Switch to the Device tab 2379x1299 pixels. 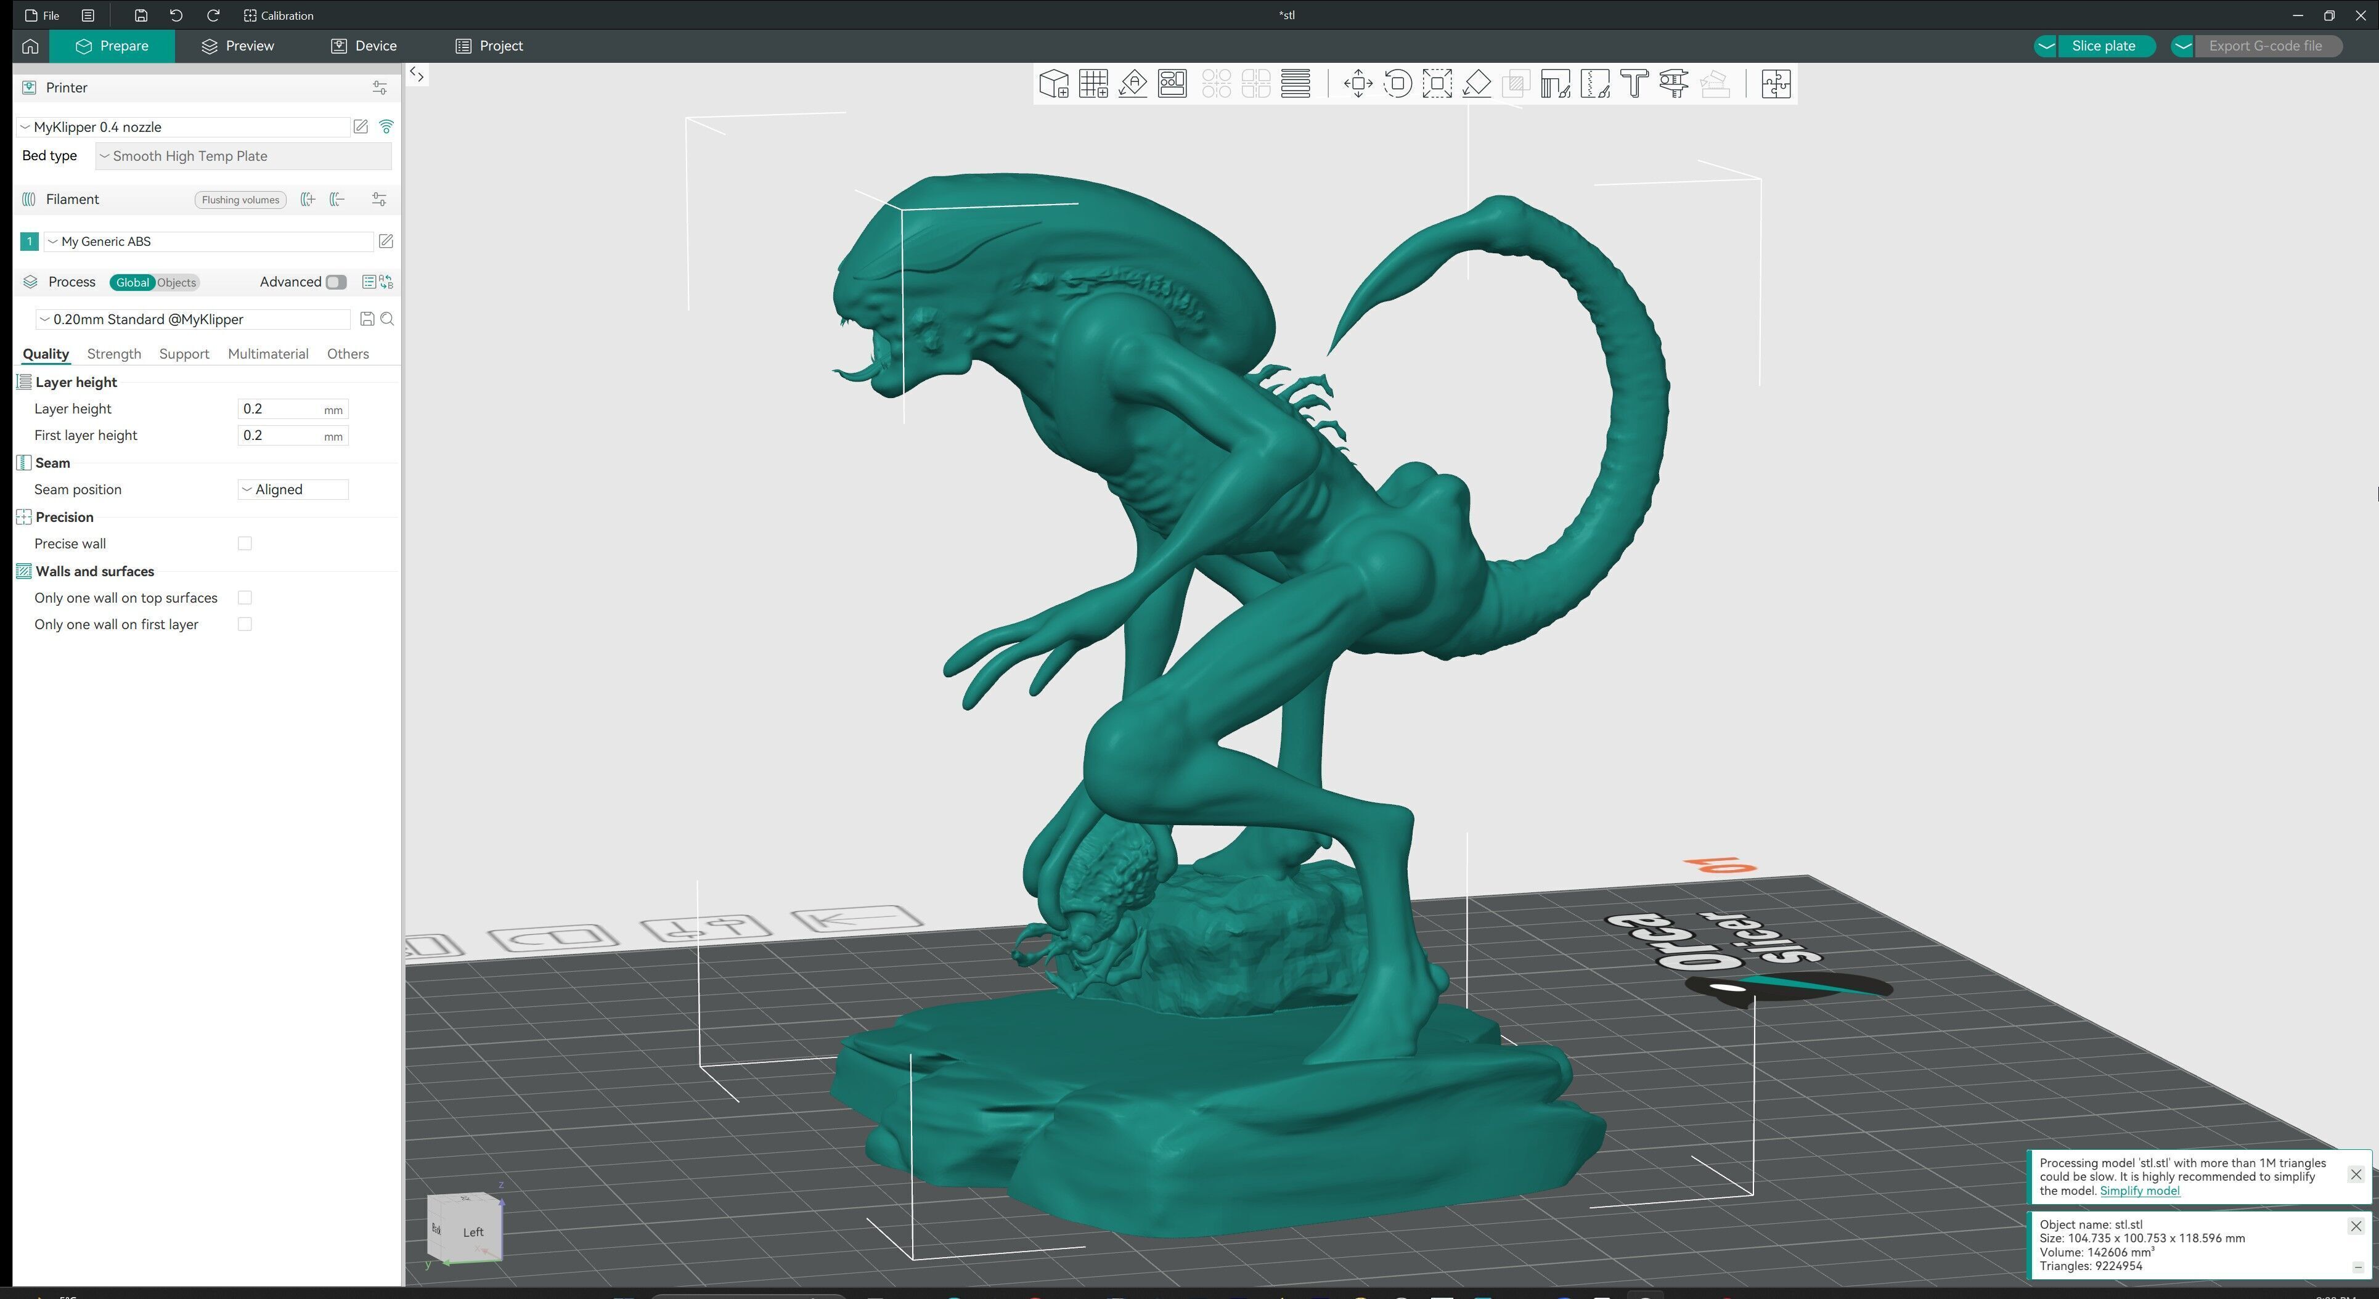(364, 46)
